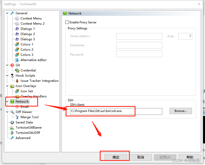Click the TortoiseGitBlame person icon
The image size is (205, 165).
tap(12, 128)
